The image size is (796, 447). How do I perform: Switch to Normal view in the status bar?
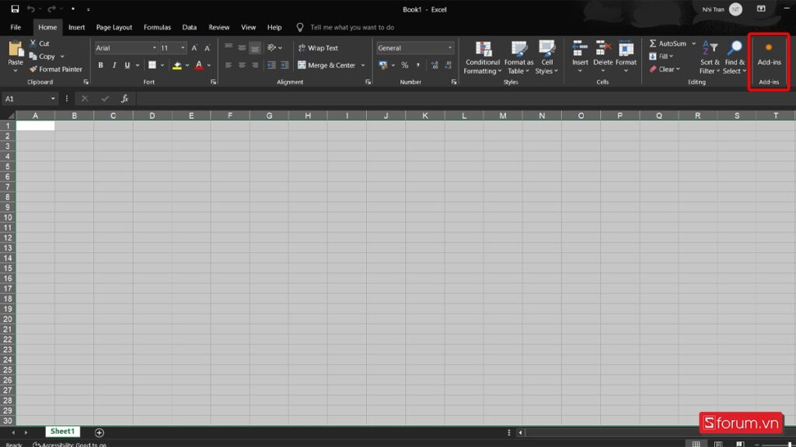[696, 444]
